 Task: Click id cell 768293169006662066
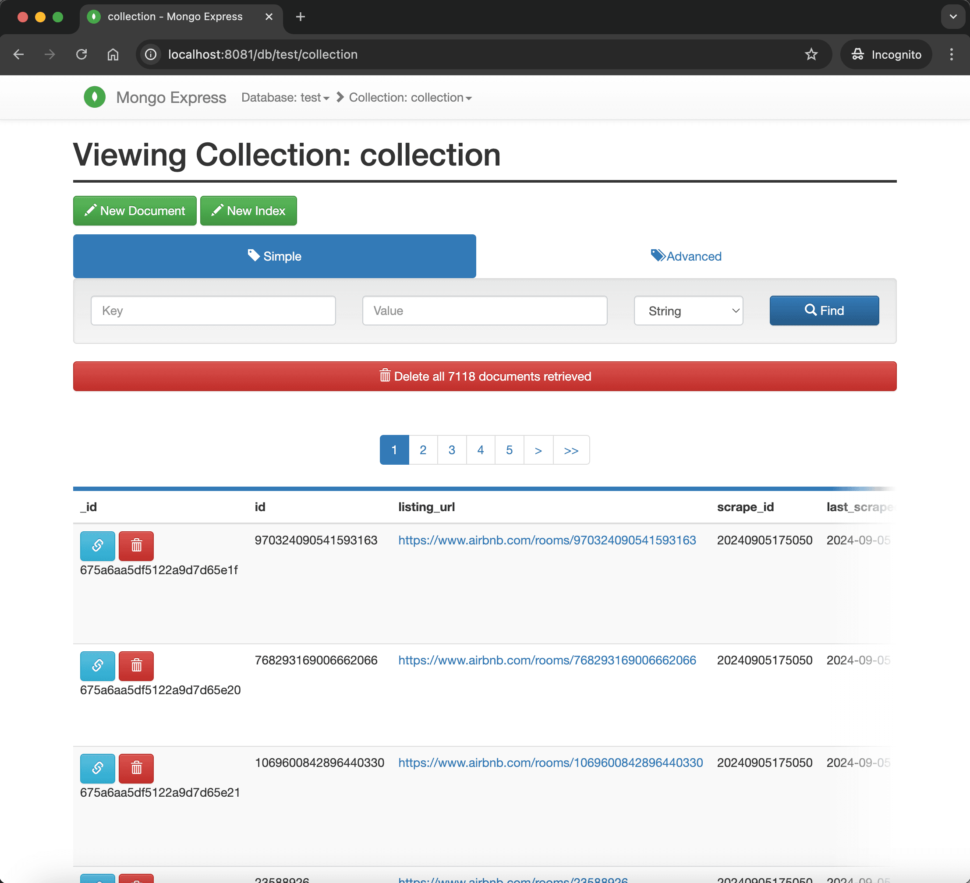(316, 660)
